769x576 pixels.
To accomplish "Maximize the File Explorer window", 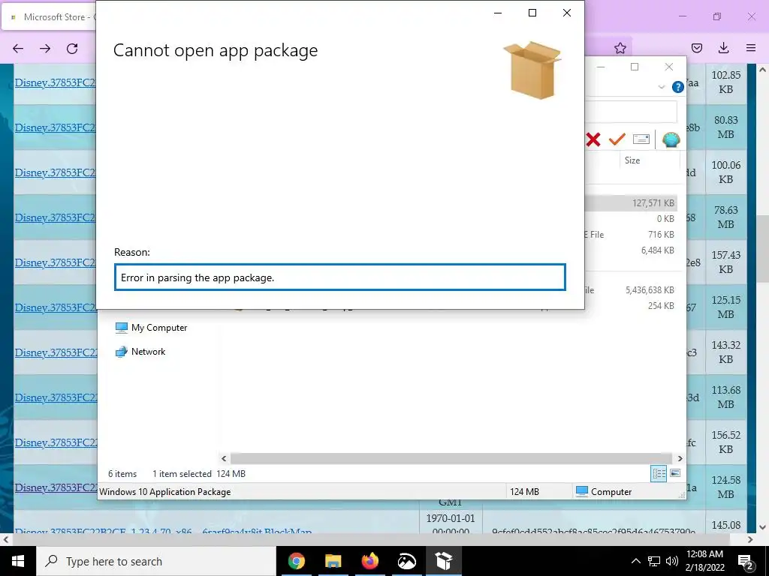I will 635,67.
